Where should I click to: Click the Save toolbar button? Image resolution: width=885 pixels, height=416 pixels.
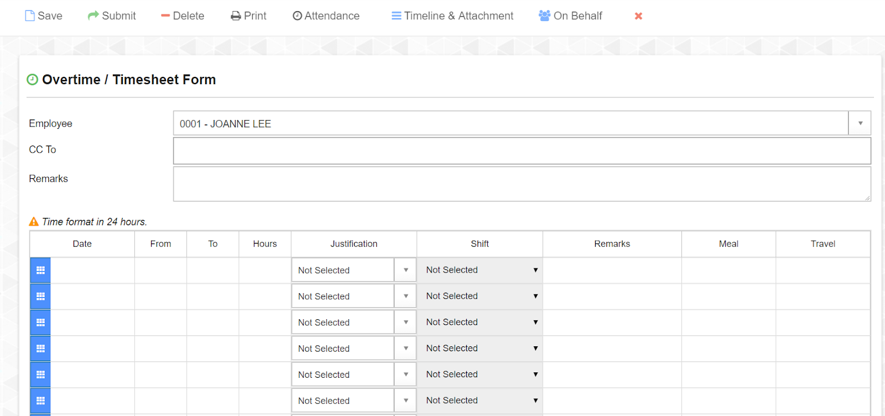[44, 16]
